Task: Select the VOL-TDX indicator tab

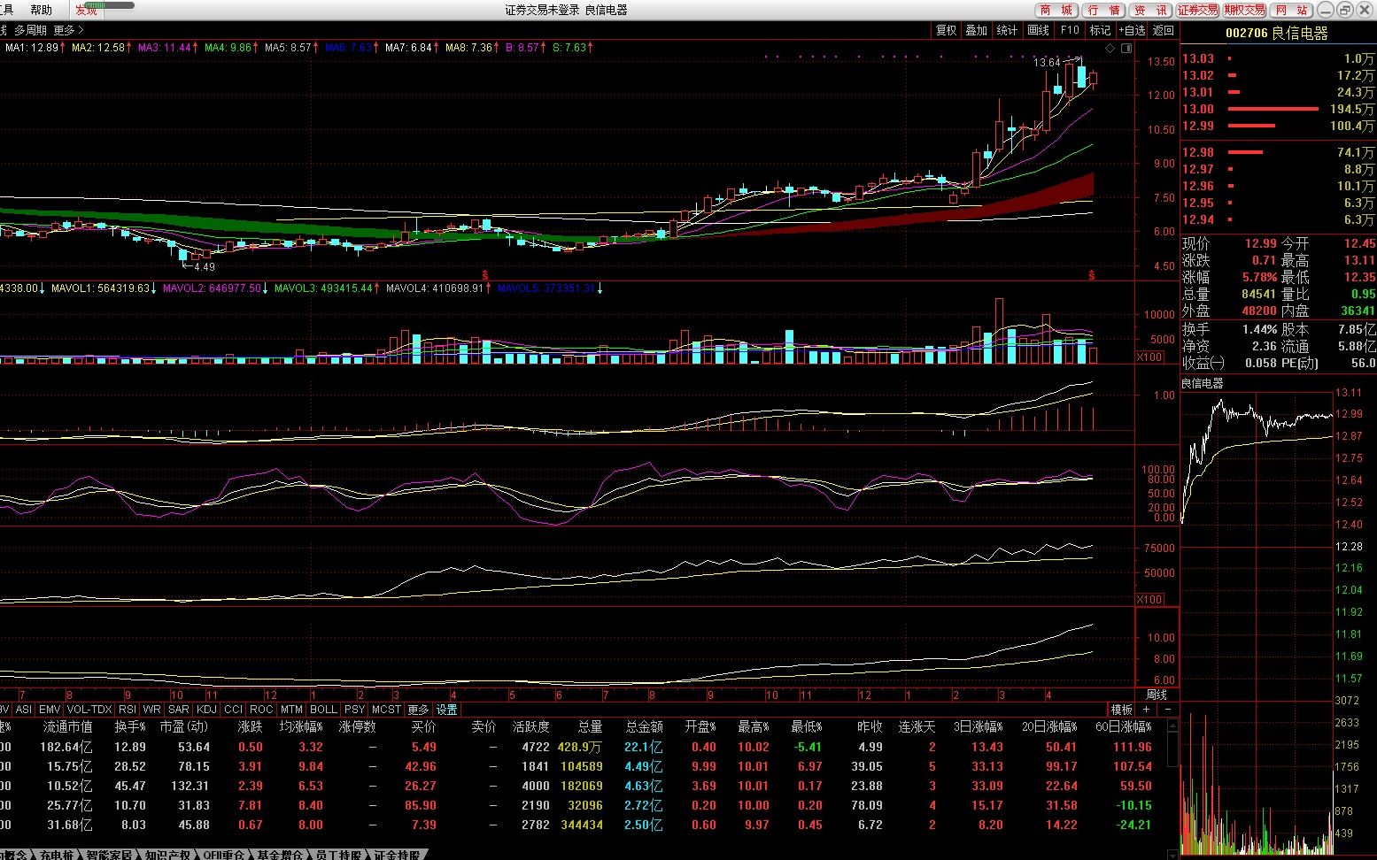Action: pos(89,710)
